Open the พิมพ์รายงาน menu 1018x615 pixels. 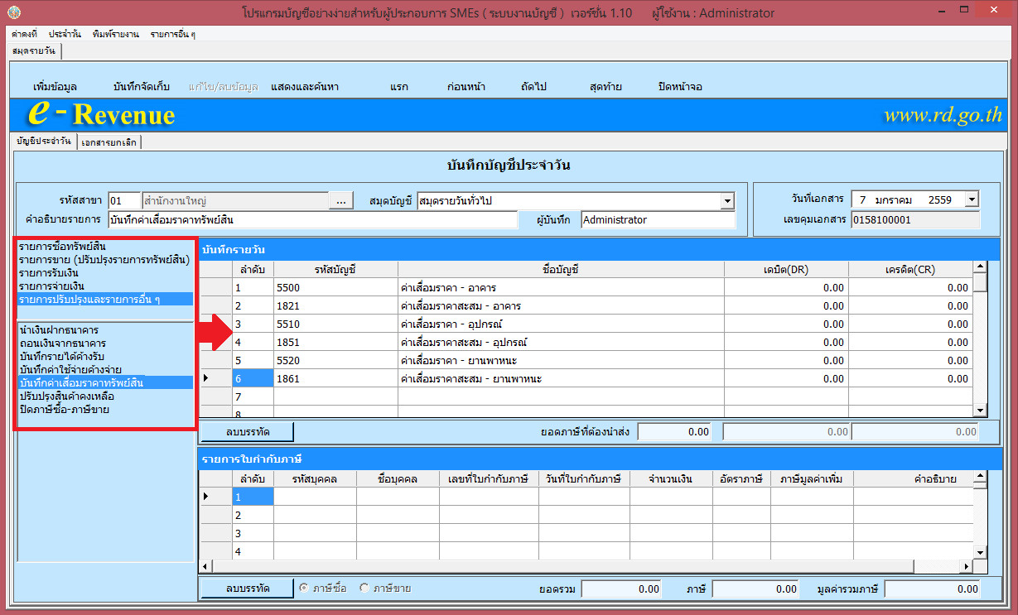116,34
